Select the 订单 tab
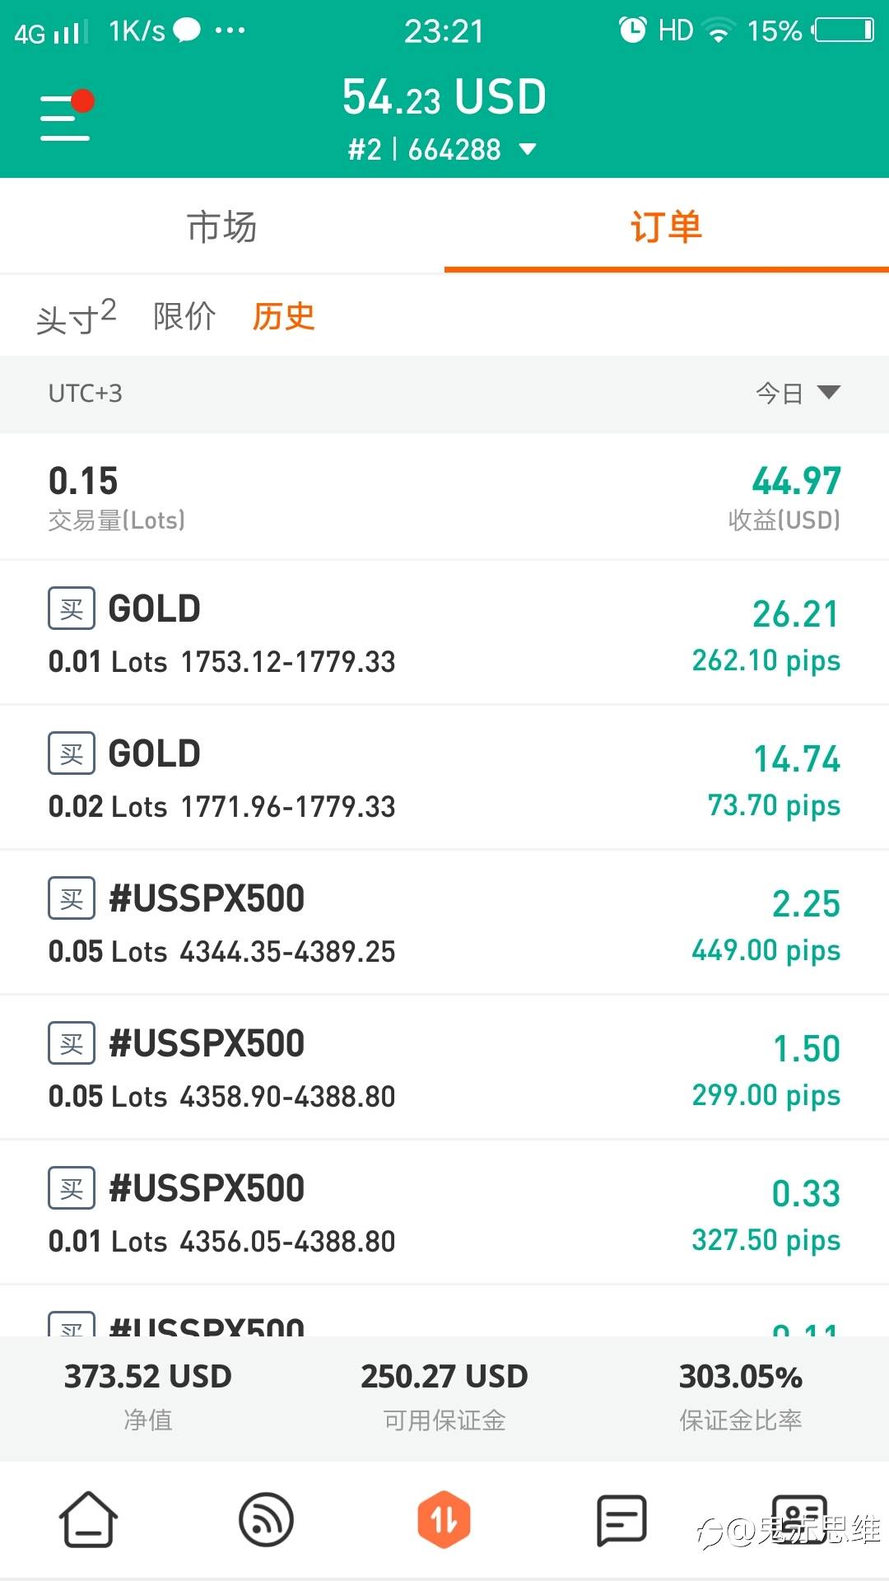889x1581 pixels. pos(666,226)
